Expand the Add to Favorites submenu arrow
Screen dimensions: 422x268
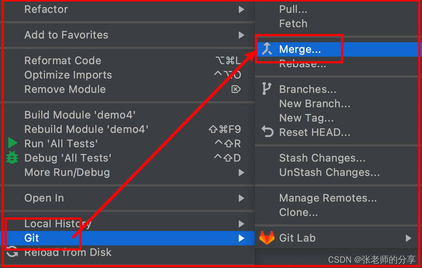point(241,35)
